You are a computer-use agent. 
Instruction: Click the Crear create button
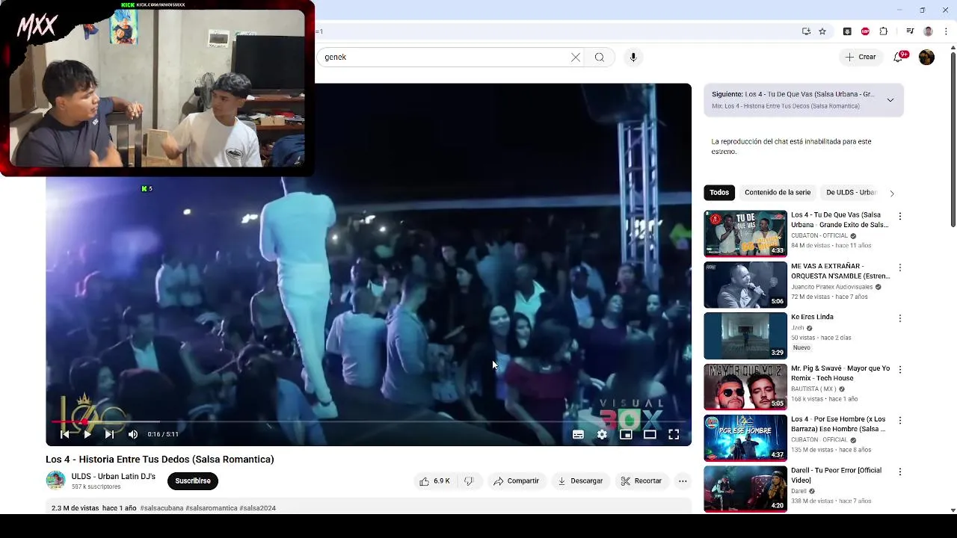pyautogui.click(x=861, y=57)
